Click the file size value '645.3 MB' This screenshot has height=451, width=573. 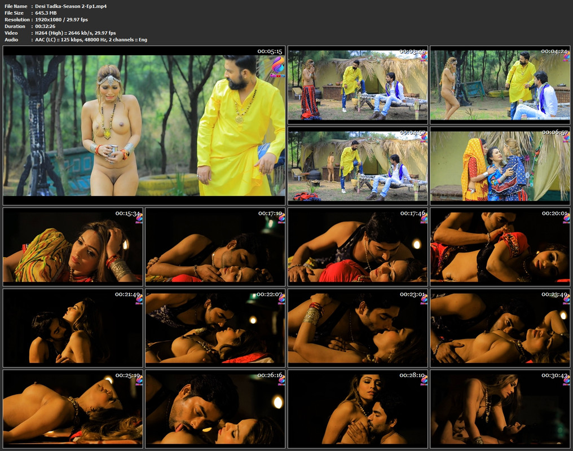(46, 13)
